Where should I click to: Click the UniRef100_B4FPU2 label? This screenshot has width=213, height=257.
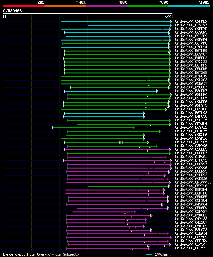click(x=191, y=58)
